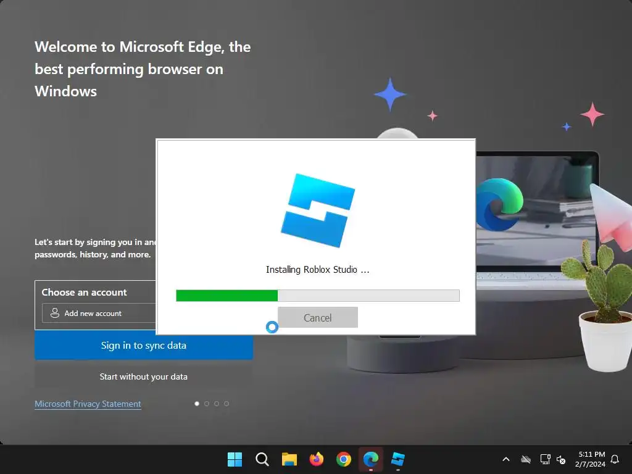Open taskbar Search
This screenshot has width=632, height=474.
(x=262, y=459)
